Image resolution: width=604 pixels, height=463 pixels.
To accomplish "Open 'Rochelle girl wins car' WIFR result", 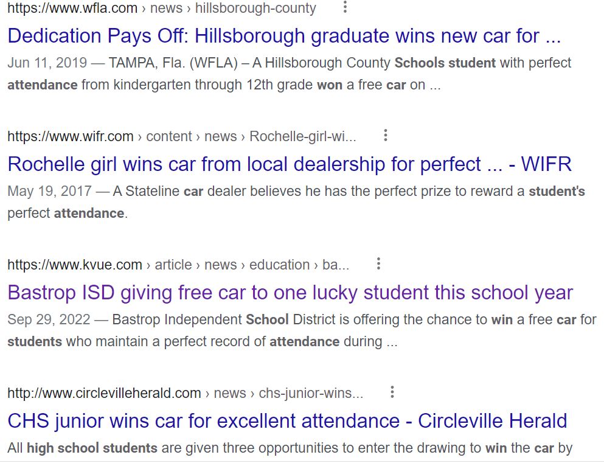I will [290, 164].
